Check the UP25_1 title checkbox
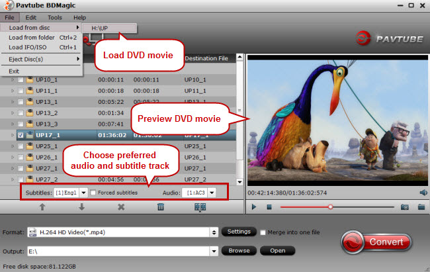430x272 pixels. click(21, 146)
